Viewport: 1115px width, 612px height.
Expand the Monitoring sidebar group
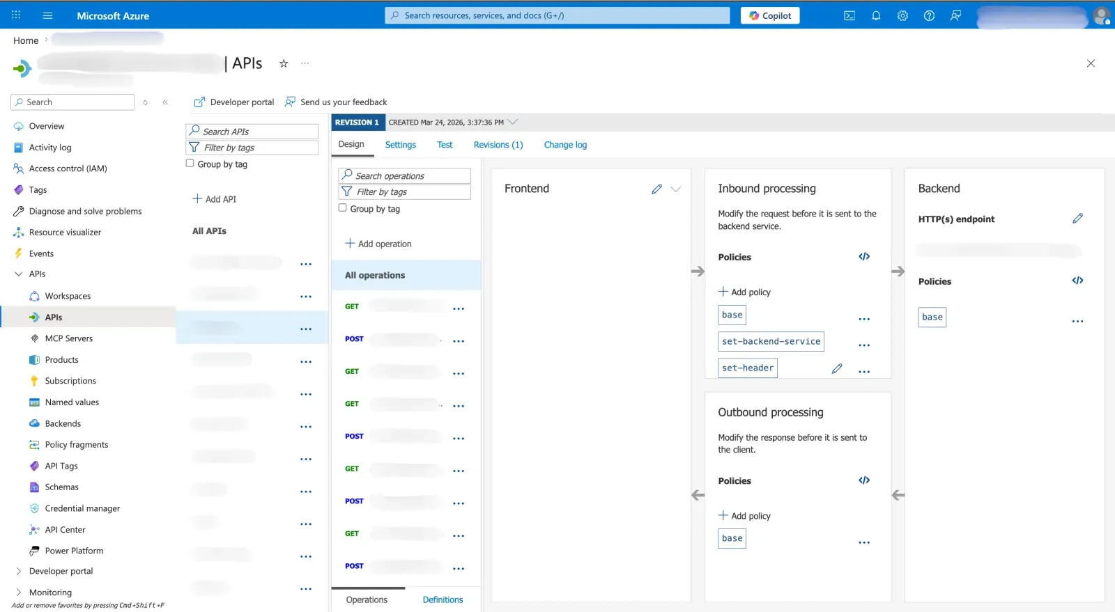click(x=19, y=593)
